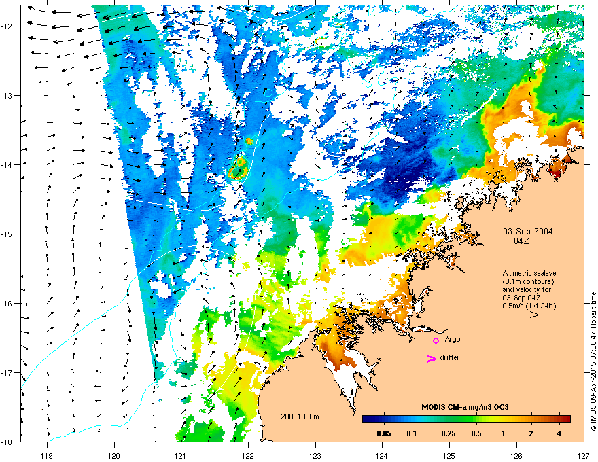This screenshot has height=462, width=598.
Task: Click the colorbar value label '0.25'
Action: (448, 433)
